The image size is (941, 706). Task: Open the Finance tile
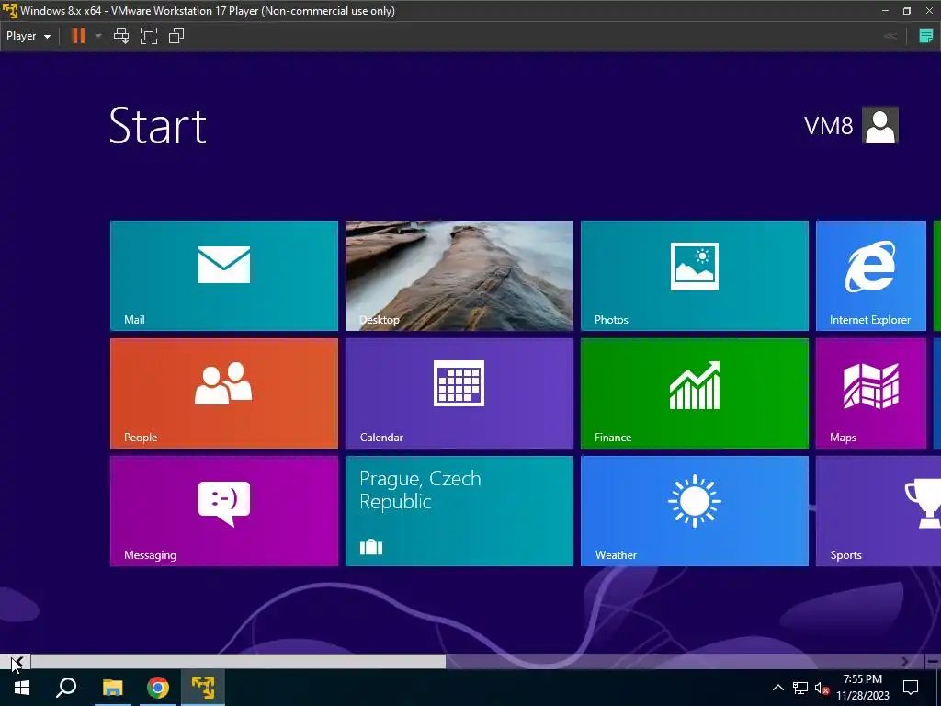pyautogui.click(x=695, y=393)
